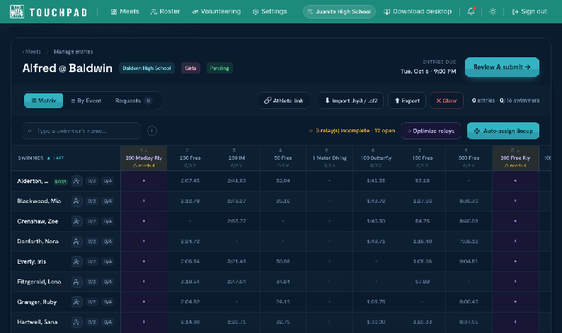Focus the swimmer name search field
Screen dimensions: 562x333
[x=81, y=131]
